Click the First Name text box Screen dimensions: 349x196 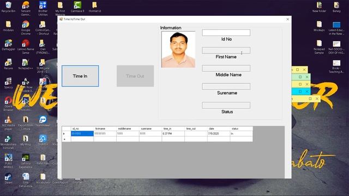click(x=226, y=51)
